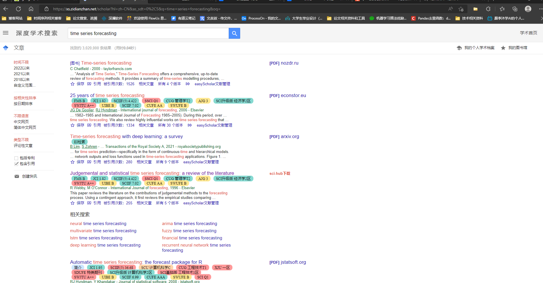The width and height of the screenshot is (543, 283).
Task: Open the hamburger menu beside 深度学术搜索
Action: click(x=5, y=33)
